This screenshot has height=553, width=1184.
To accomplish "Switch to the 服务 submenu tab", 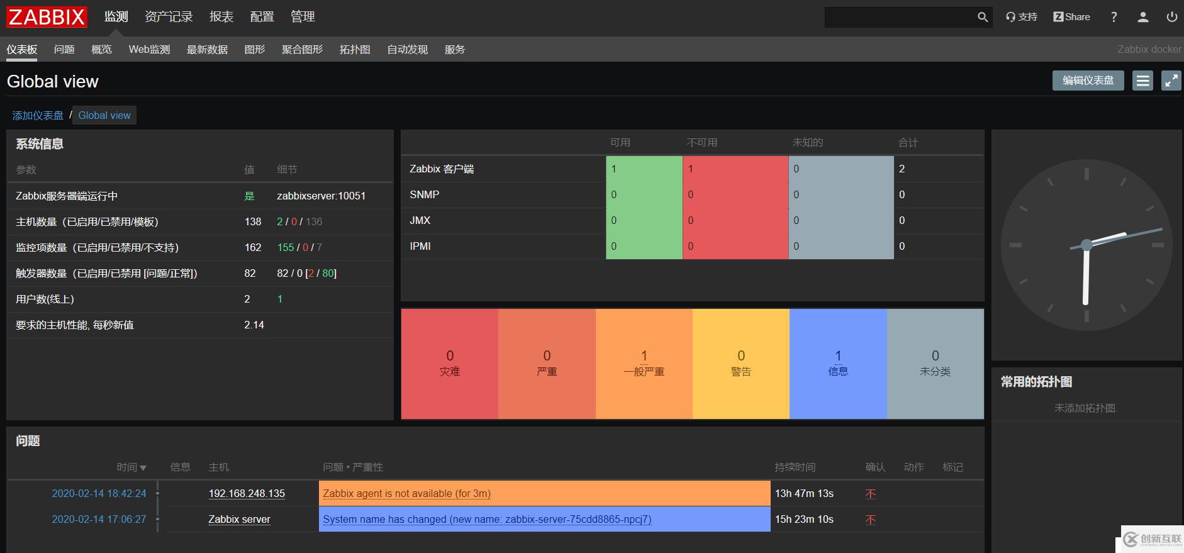I will (455, 49).
